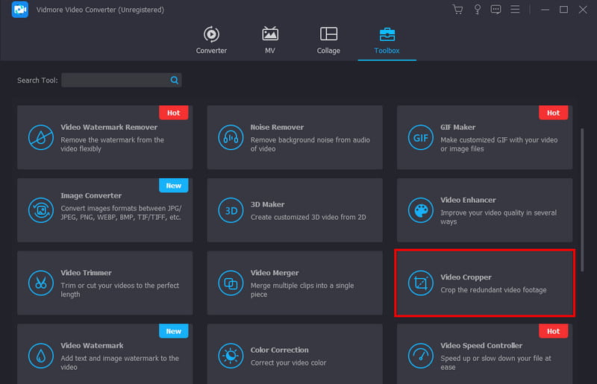Click the Video Trimmer scissors icon
The image size is (597, 384).
tap(40, 283)
